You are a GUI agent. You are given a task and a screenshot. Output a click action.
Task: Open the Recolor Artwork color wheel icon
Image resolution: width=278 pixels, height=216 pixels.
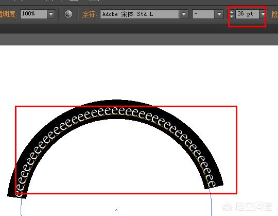pos(68,14)
